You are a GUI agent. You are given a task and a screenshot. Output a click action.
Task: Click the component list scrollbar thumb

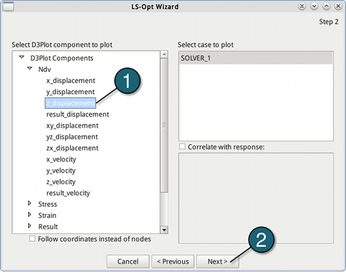pyautogui.click(x=164, y=125)
